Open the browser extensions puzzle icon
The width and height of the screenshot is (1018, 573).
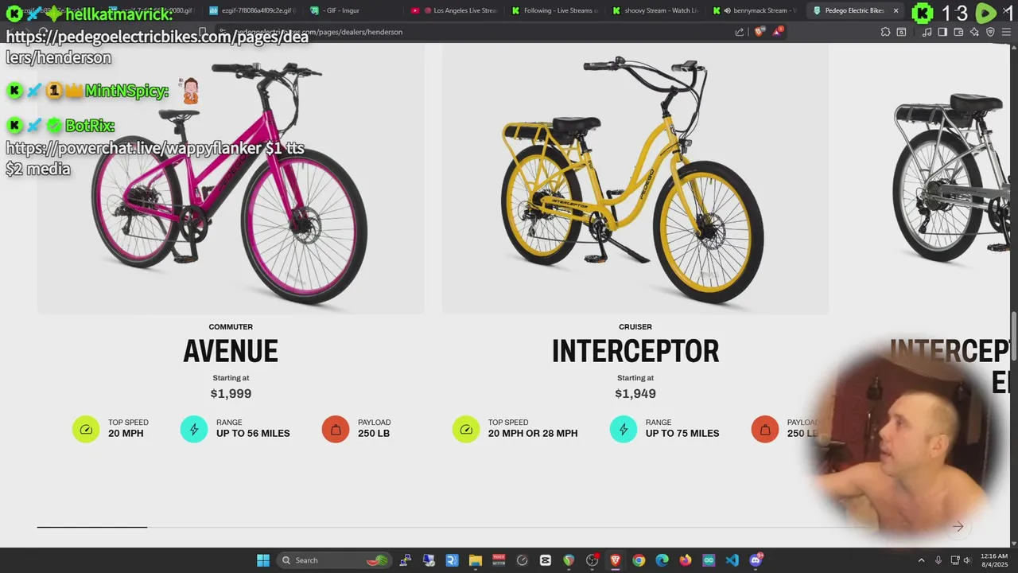click(x=885, y=32)
